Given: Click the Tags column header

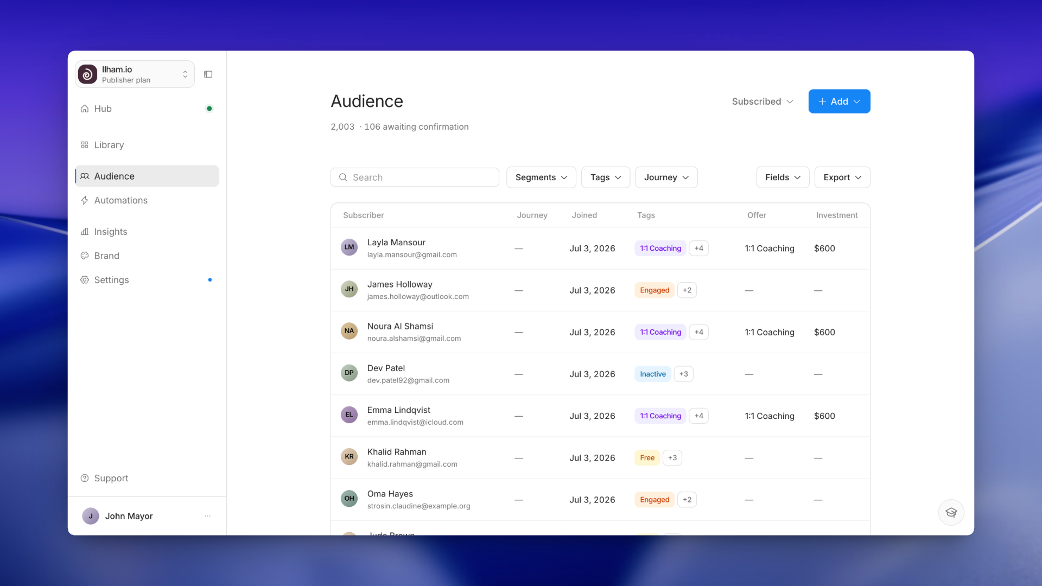Looking at the screenshot, I should (646, 215).
